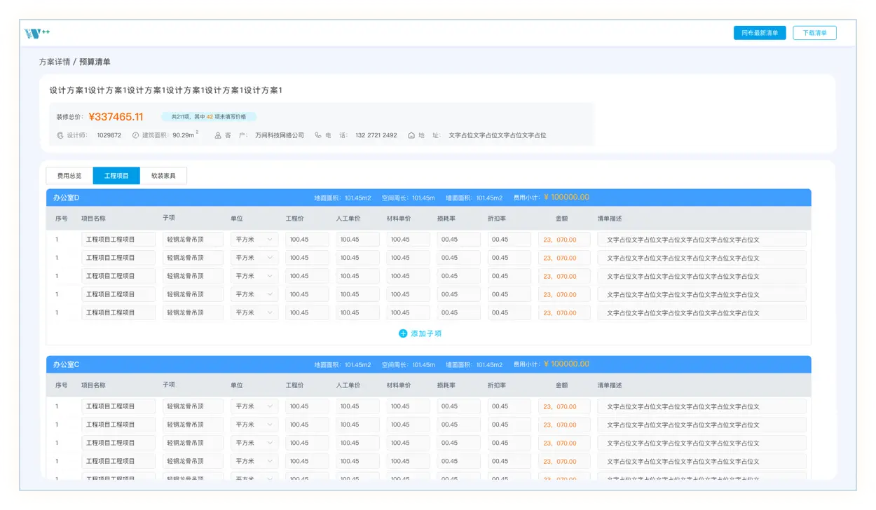Click total price ¥337465.11

116,117
